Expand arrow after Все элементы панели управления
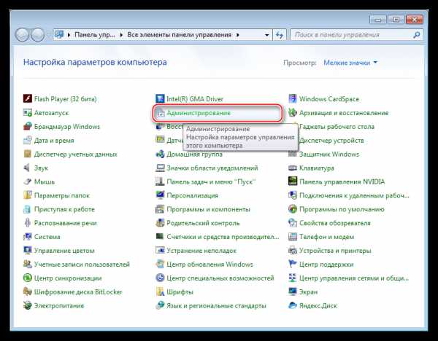 (x=238, y=35)
